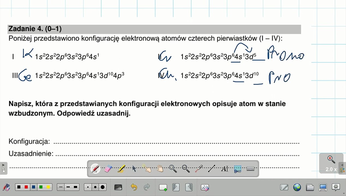Choose the medium eraser size
The height and width of the screenshot is (196, 346).
pyautogui.click(x=95, y=187)
